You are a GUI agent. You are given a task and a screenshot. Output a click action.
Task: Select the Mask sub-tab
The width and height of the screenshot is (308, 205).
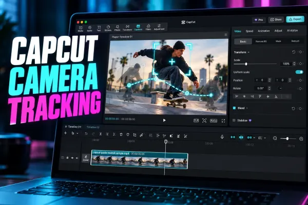pyautogui.click(x=278, y=41)
